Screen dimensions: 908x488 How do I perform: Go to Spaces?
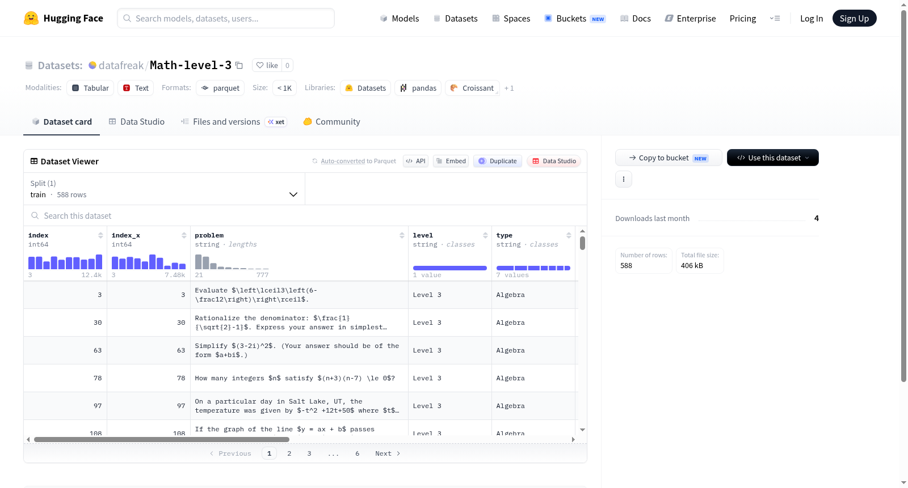[511, 18]
